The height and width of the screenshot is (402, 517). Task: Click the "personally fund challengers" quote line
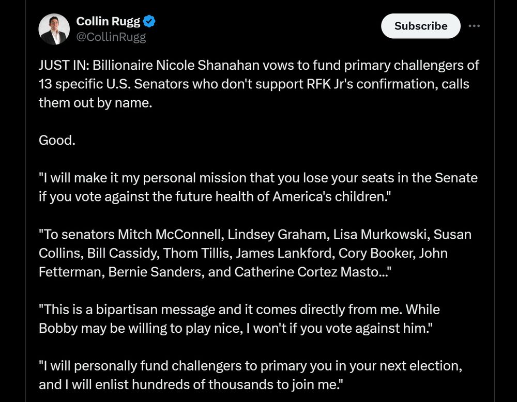pos(250,366)
